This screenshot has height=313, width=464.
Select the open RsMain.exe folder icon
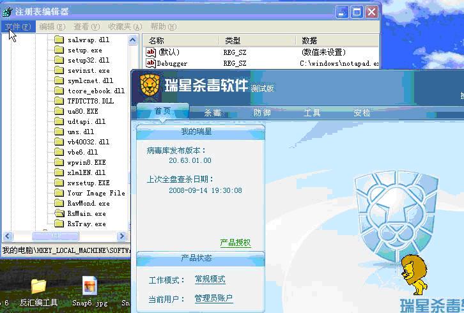pyautogui.click(x=59, y=213)
